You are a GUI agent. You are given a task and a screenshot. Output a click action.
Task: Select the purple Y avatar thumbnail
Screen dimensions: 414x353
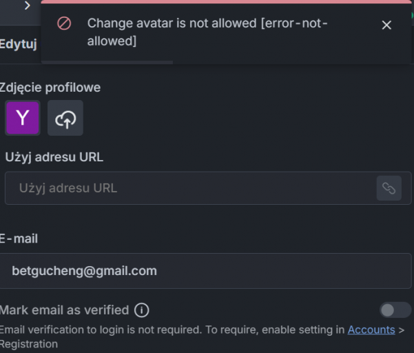pos(23,118)
